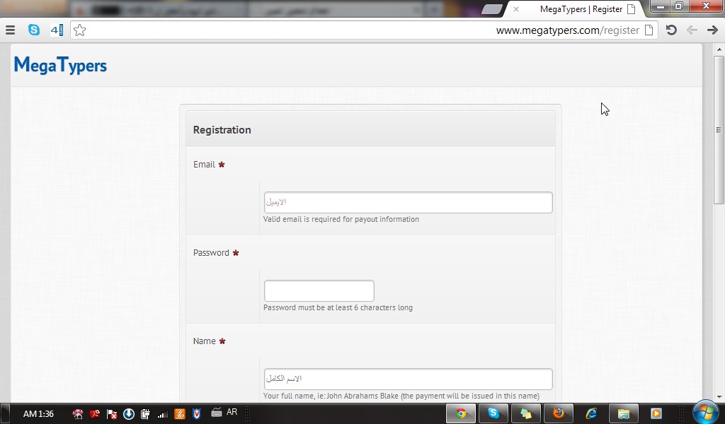Go to the previous page with the dimmed arrow

click(x=692, y=30)
